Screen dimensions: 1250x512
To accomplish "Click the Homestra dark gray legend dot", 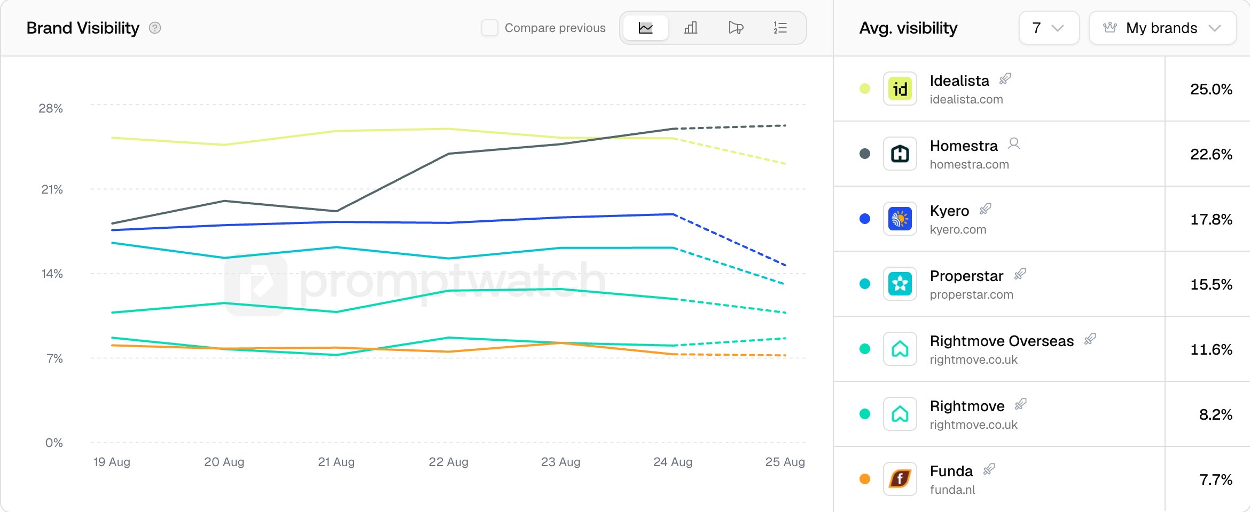I will [865, 154].
